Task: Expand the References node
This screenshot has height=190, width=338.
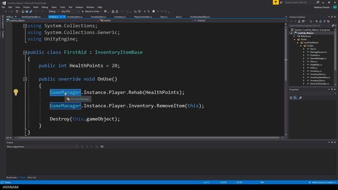Action: click(x=294, y=36)
